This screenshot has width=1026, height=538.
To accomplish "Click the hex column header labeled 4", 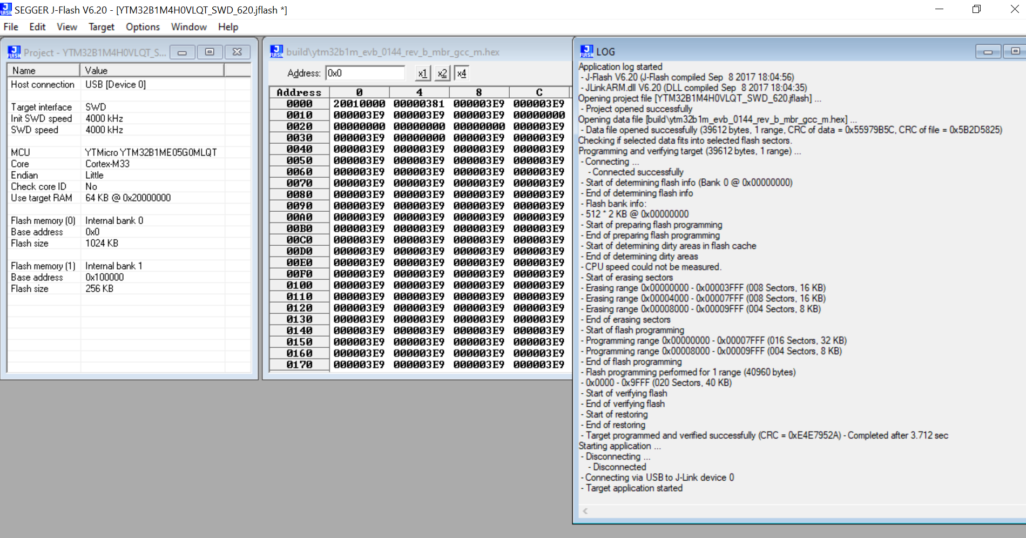I will (x=419, y=92).
